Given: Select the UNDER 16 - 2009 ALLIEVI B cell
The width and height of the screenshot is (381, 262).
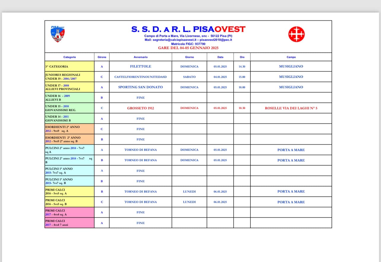Looking at the screenshot, I should coord(69,98).
